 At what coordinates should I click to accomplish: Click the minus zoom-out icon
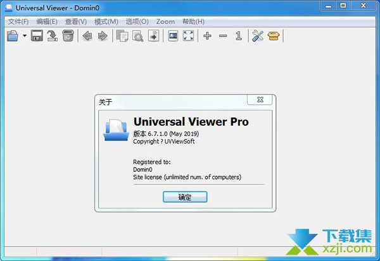(223, 36)
